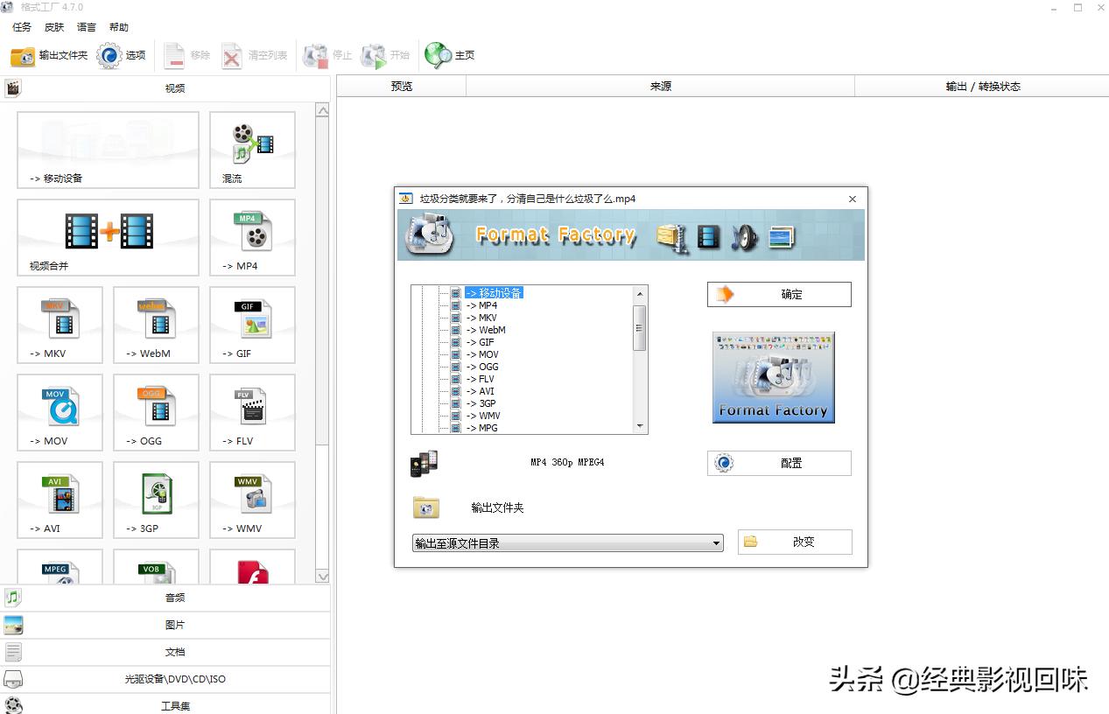Select '-> WMV' in dialog tree

pos(483,416)
